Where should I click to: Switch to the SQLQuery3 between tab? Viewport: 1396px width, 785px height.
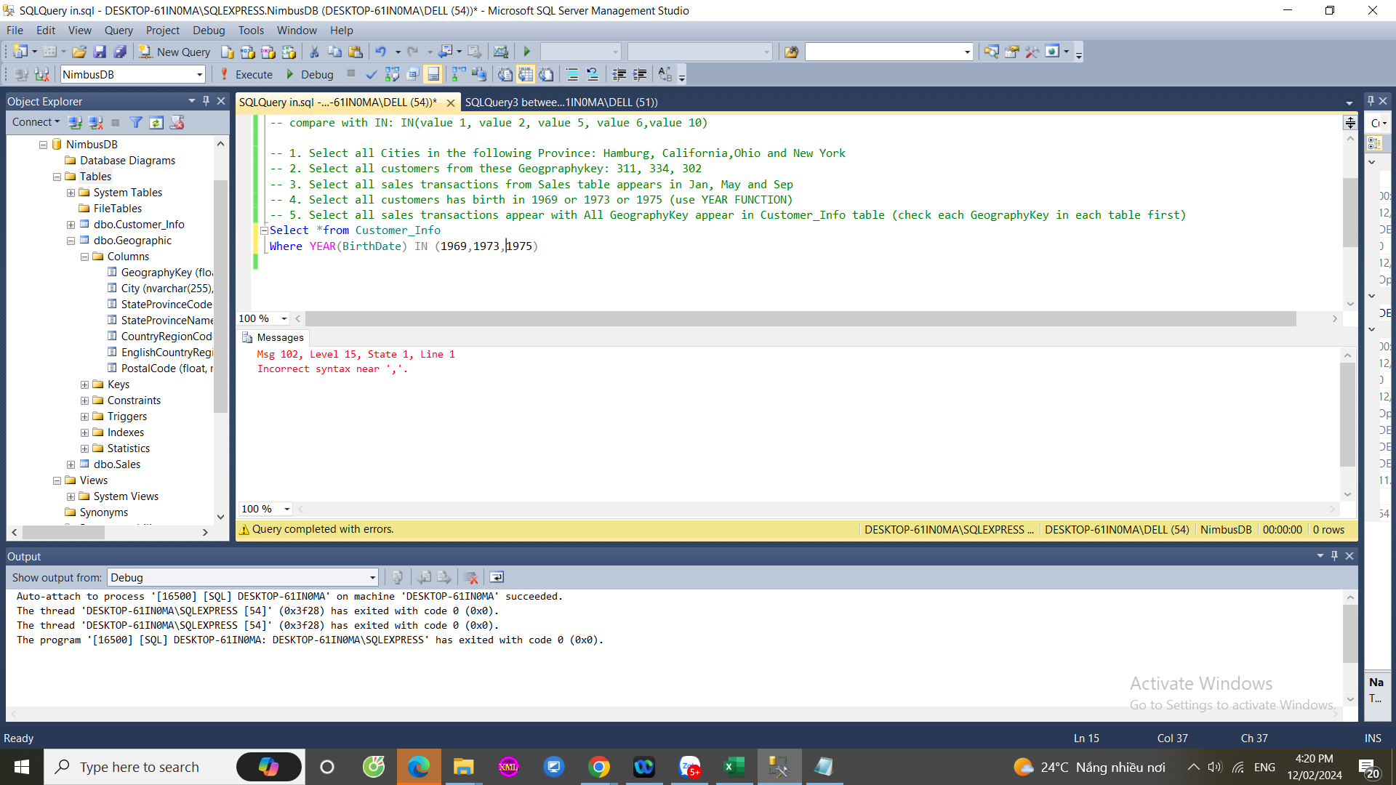[x=561, y=102]
